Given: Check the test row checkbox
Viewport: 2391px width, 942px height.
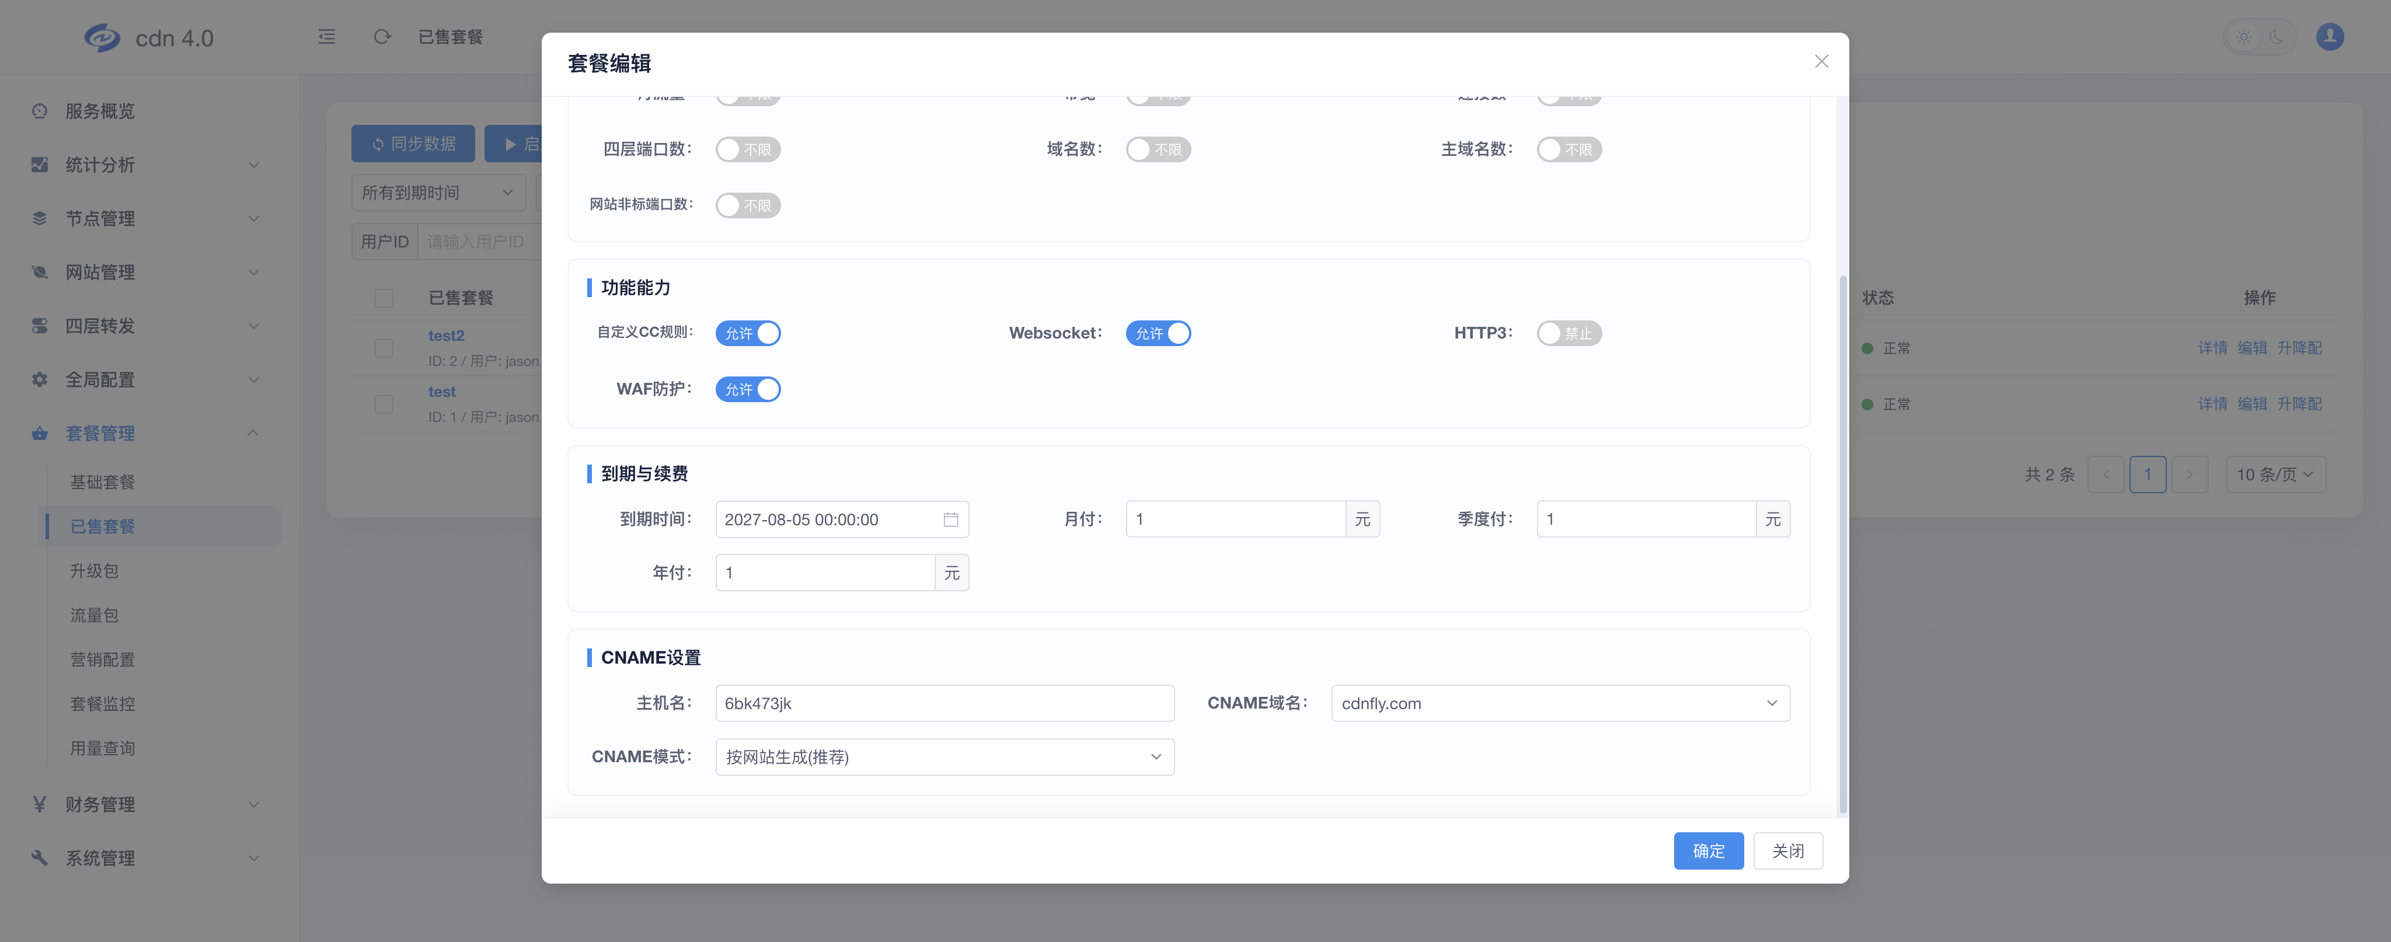Looking at the screenshot, I should (x=384, y=404).
